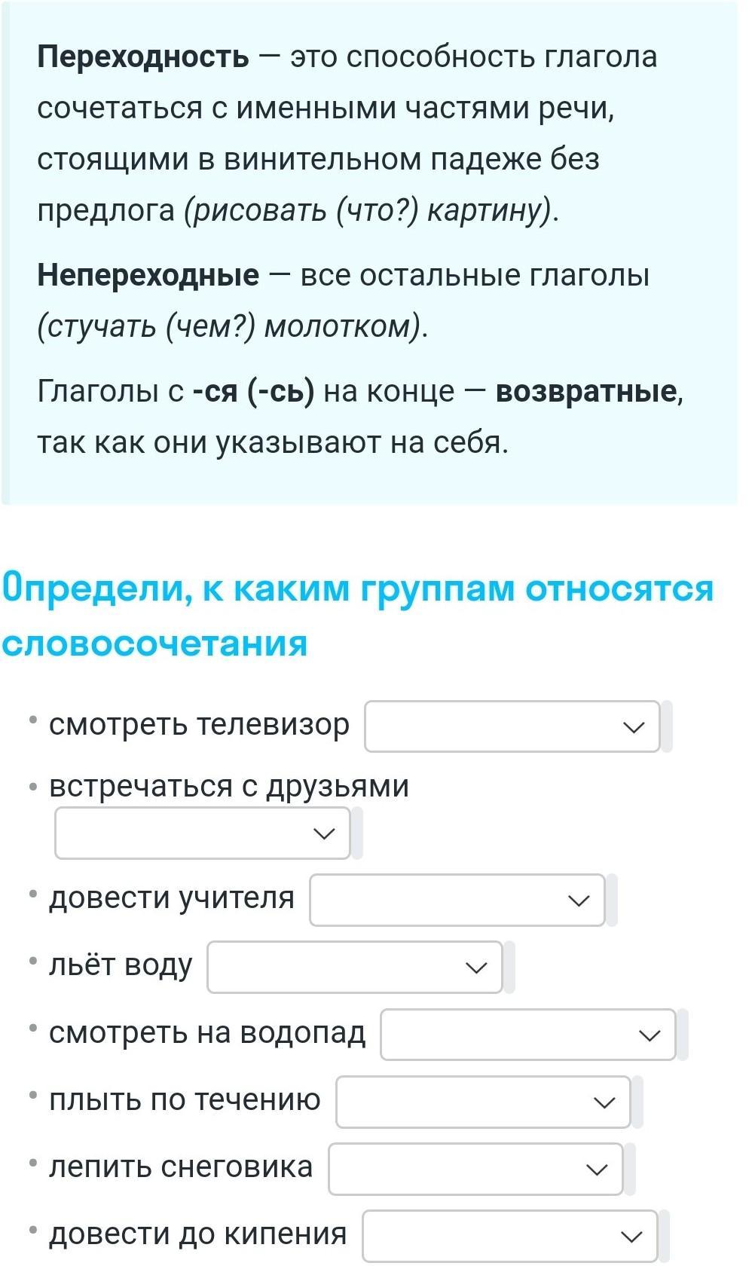Click chevron arrow in «встречаться с друзьями» dropdown
Image resolution: width=752 pixels, height=1269 pixels.
(324, 833)
